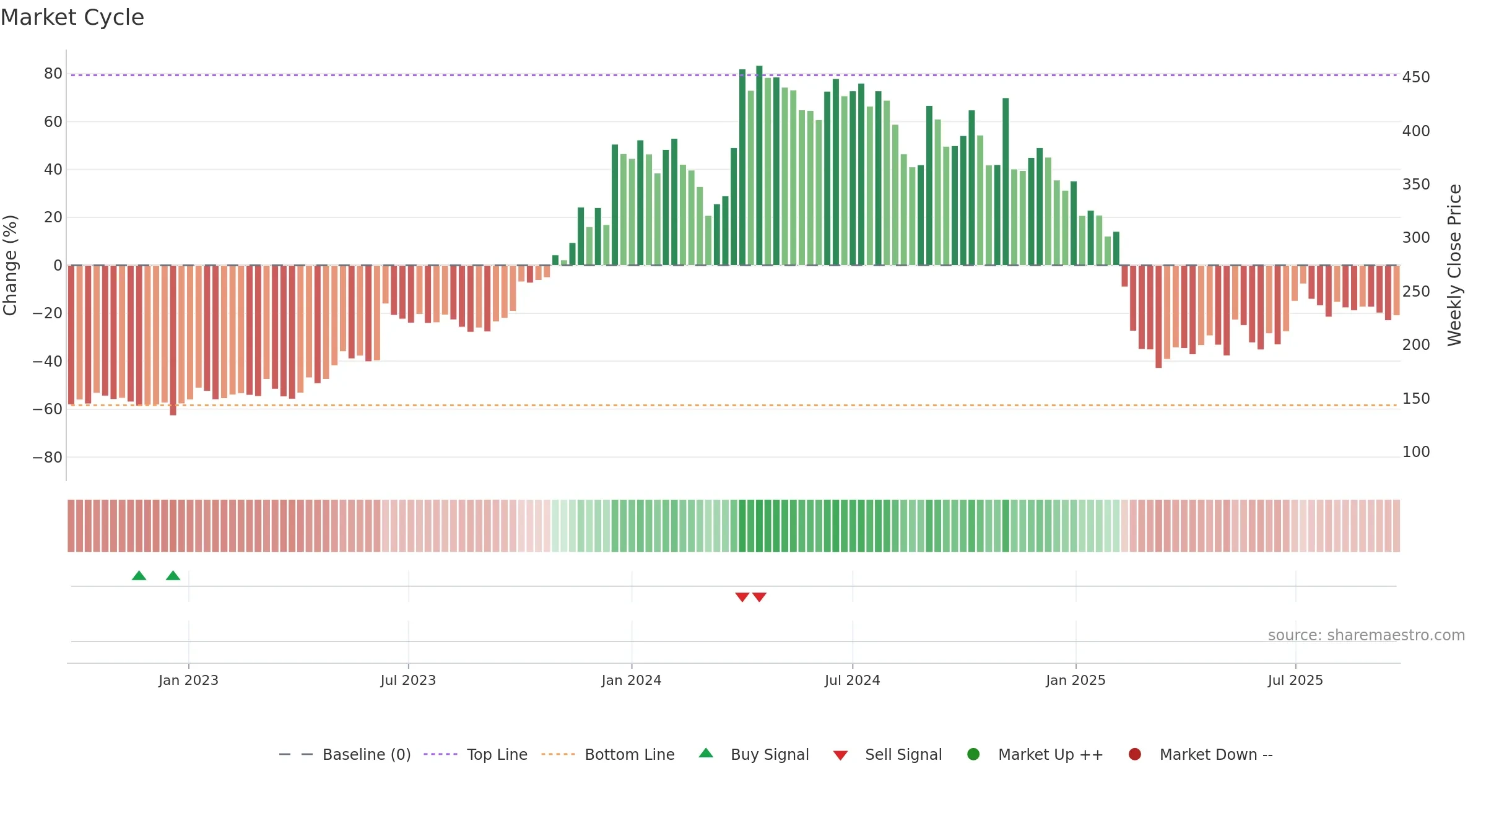This screenshot has height=836, width=1486.
Task: Toggle the Top Line legend entry
Action: (x=476, y=754)
